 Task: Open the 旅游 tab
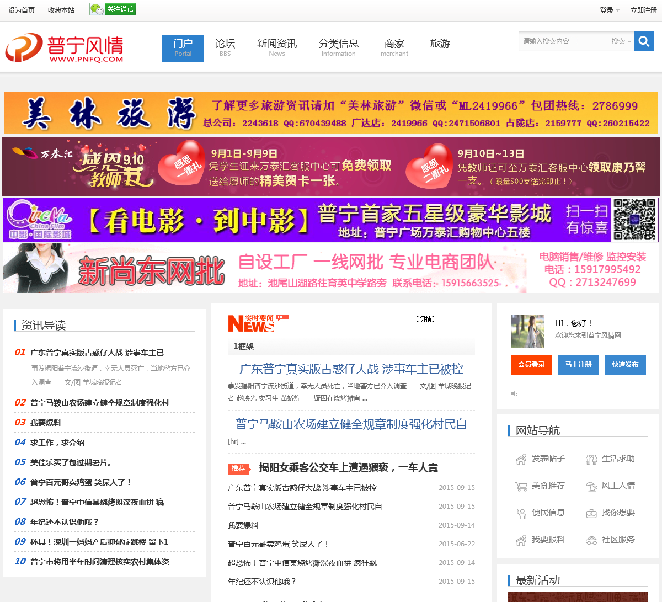click(440, 44)
